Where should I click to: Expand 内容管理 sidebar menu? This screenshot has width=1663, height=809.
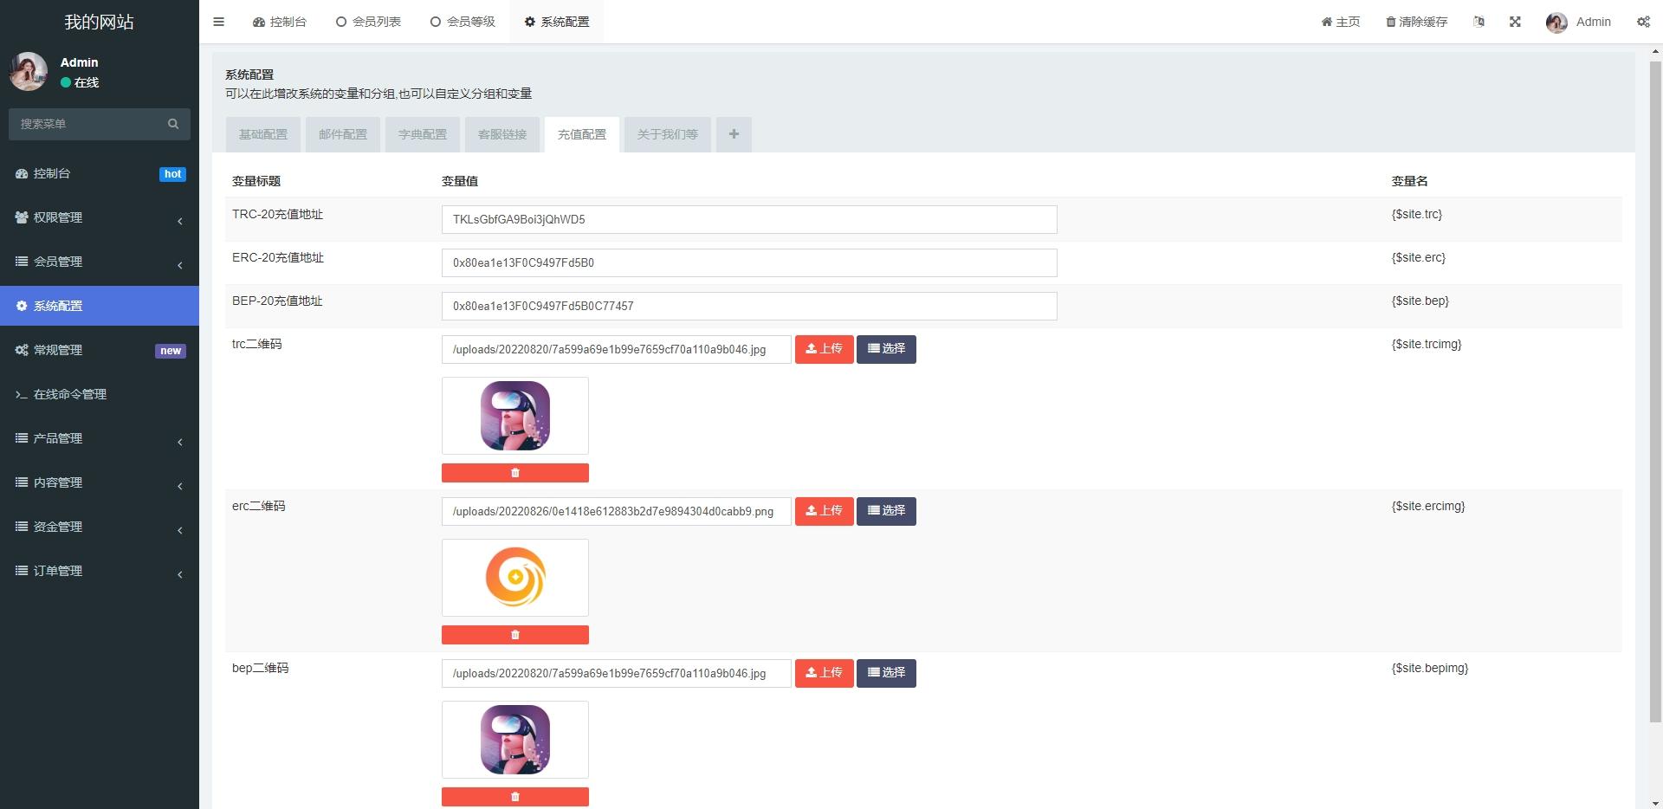click(100, 482)
